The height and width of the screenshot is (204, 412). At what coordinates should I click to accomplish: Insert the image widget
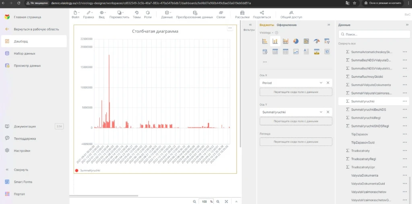coord(296,52)
